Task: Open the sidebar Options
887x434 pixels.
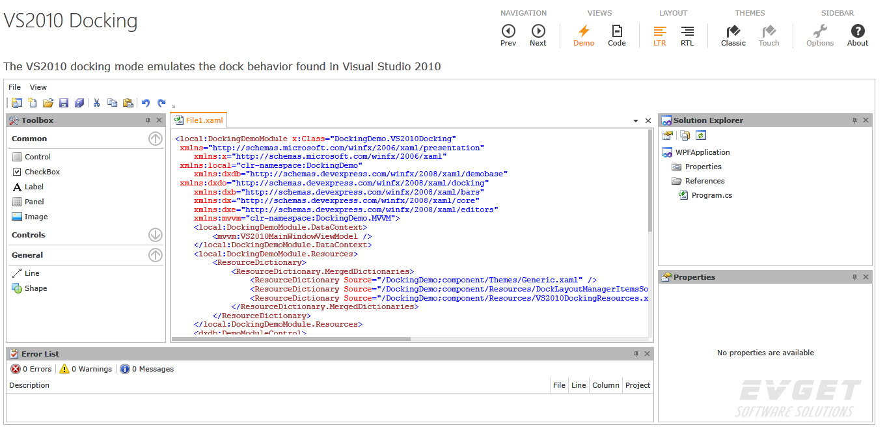Action: click(820, 35)
